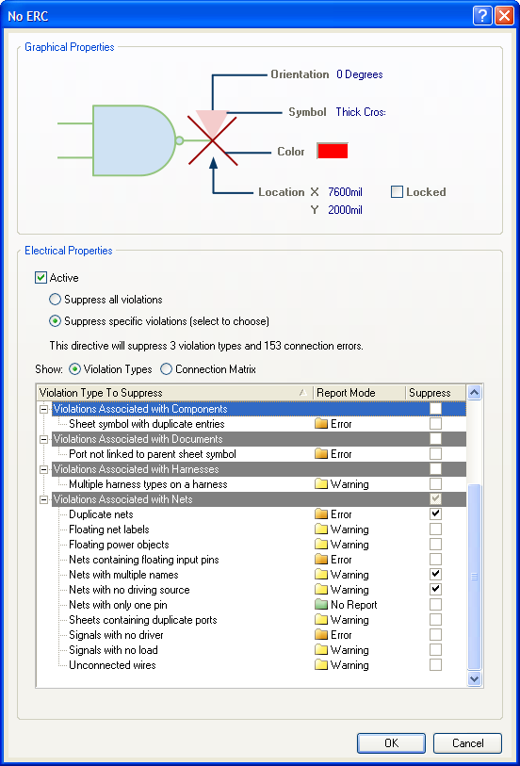This screenshot has height=766, width=520.
Task: Open the red Color swatch picker
Action: coord(333,151)
